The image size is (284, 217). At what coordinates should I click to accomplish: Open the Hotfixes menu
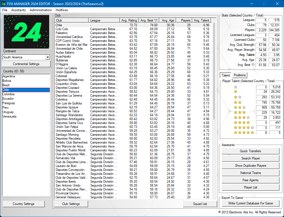[62, 10]
